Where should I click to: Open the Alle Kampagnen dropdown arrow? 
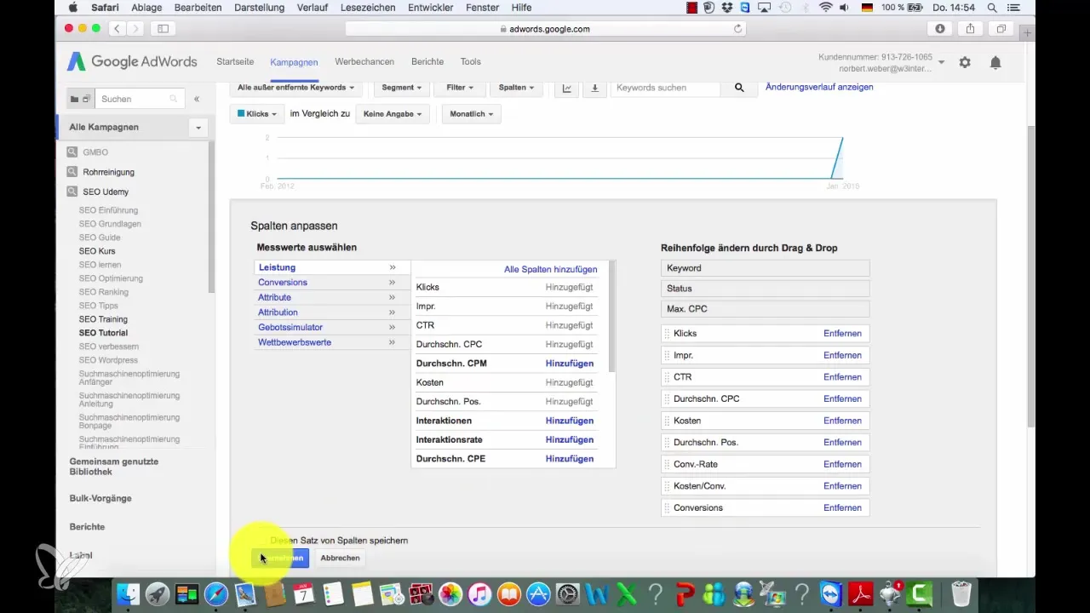tap(198, 128)
